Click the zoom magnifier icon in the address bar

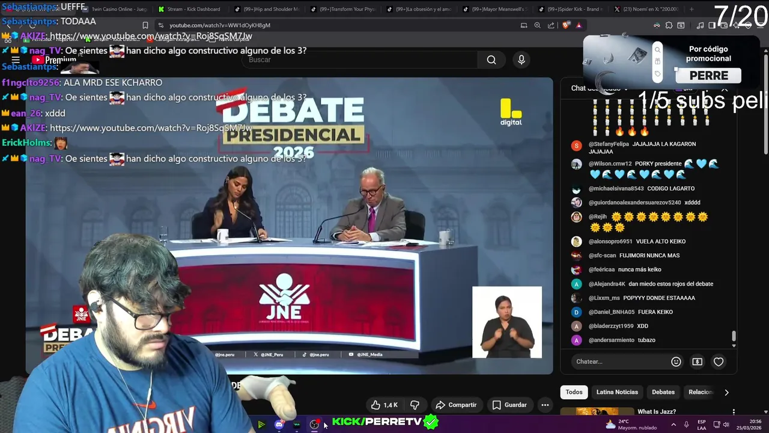tap(537, 25)
